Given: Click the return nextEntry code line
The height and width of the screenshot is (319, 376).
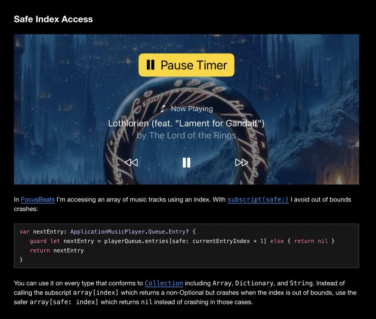Looking at the screenshot, I should tap(57, 251).
